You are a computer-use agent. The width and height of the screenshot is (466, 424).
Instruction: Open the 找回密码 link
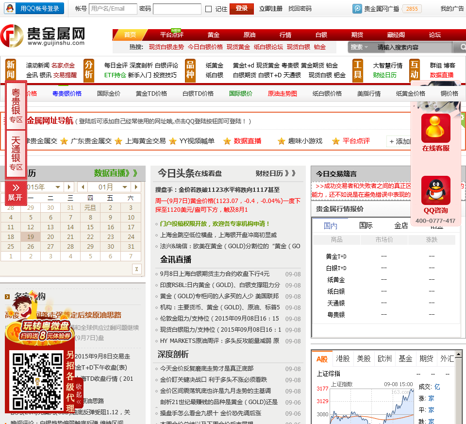300,9
